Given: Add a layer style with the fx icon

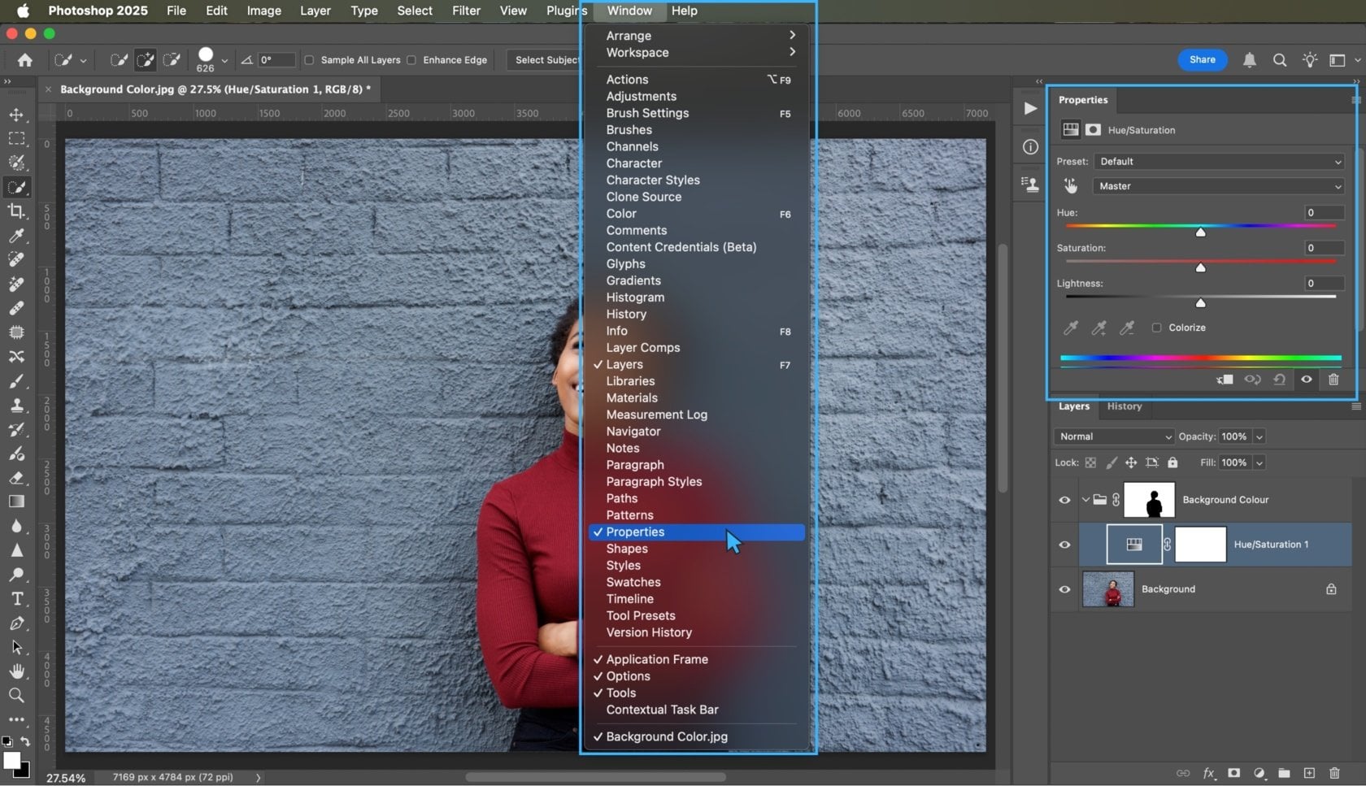Looking at the screenshot, I should point(1209,773).
